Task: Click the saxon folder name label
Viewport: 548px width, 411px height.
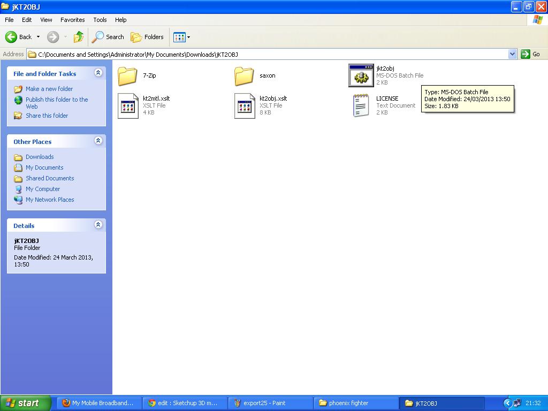Action: click(x=268, y=75)
